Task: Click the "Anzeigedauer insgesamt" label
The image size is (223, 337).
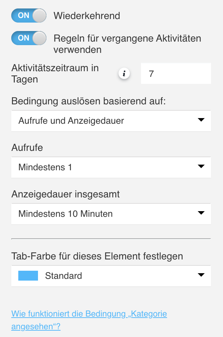Action: 66,194
